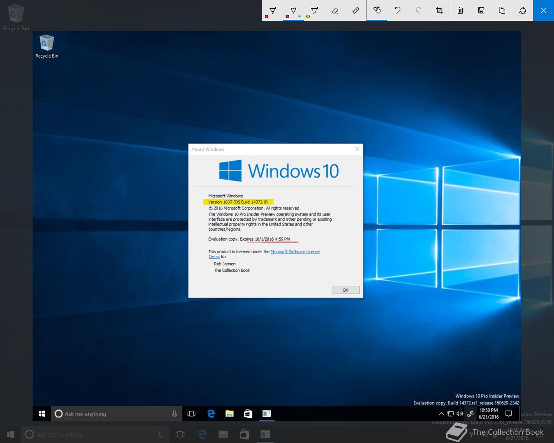This screenshot has height=443, width=554.
Task: Copy the sketch to clipboard
Action: pos(502,10)
